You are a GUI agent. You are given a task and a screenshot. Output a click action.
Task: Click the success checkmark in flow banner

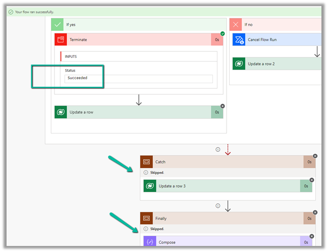click(11, 12)
